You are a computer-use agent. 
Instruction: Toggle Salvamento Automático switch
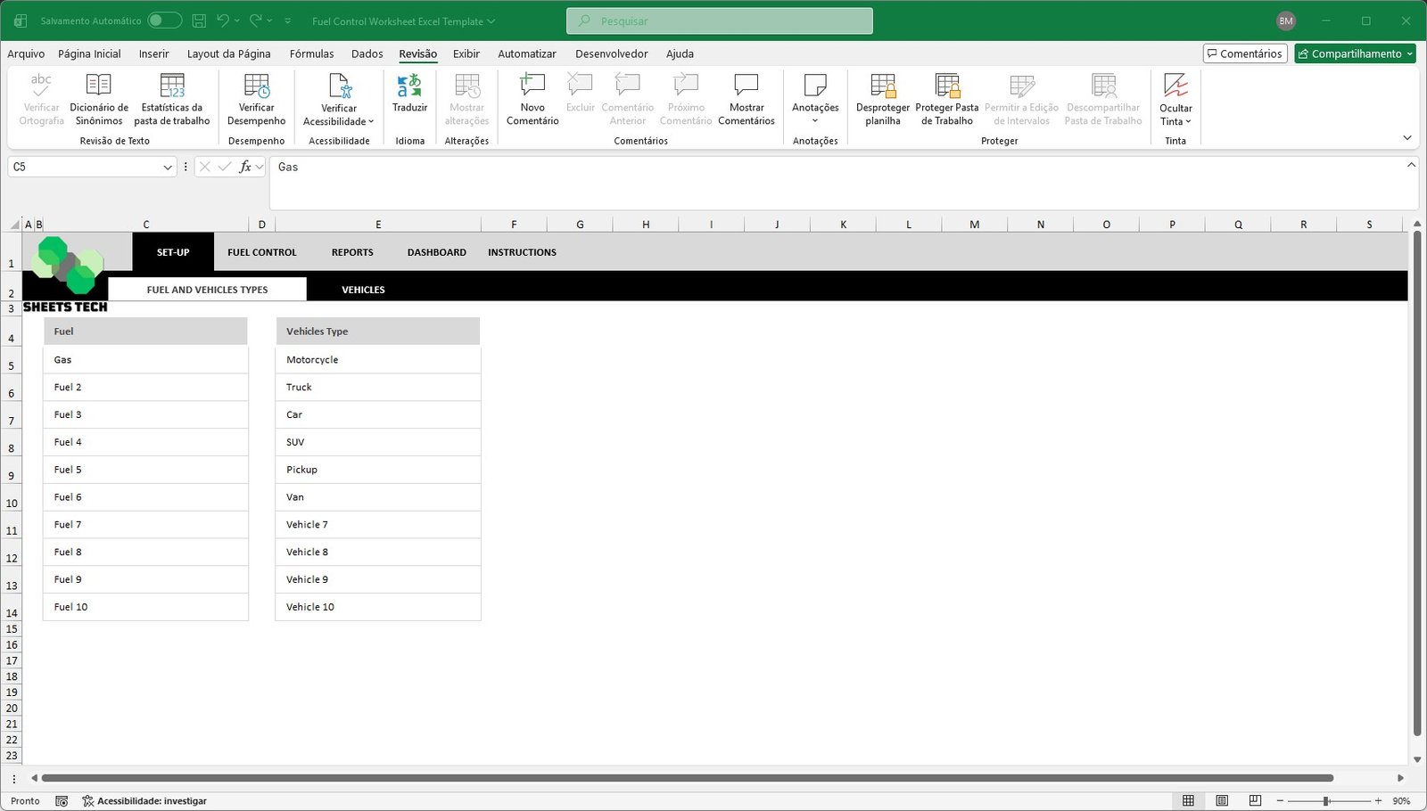click(164, 20)
